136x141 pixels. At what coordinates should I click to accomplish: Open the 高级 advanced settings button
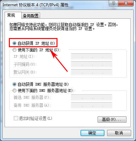112,119
